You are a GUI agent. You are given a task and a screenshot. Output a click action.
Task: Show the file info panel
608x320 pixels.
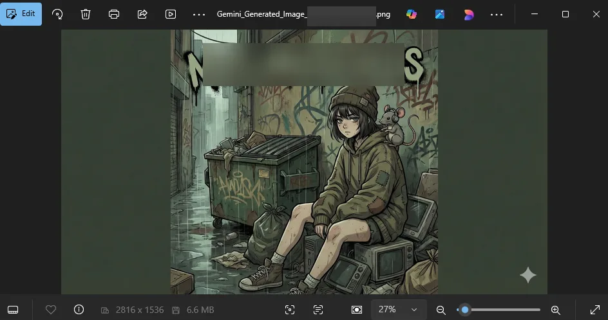click(79, 310)
